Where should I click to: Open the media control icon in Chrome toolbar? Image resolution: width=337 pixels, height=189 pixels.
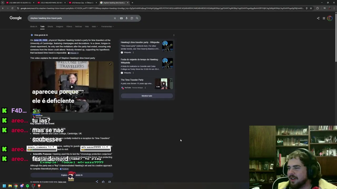(325, 8)
